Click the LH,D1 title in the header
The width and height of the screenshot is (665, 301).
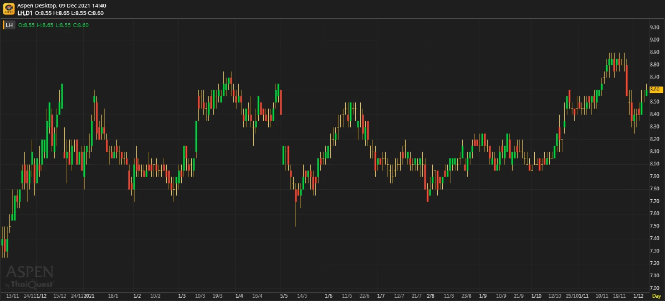(x=25, y=13)
